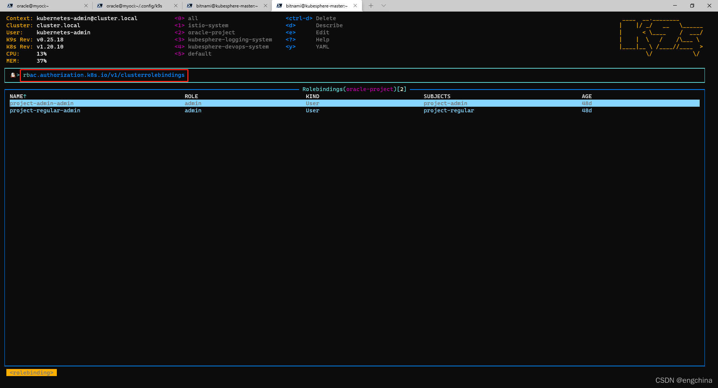Screen dimensions: 718x388
Task: Click the project-regular subject cell
Action: coord(449,110)
